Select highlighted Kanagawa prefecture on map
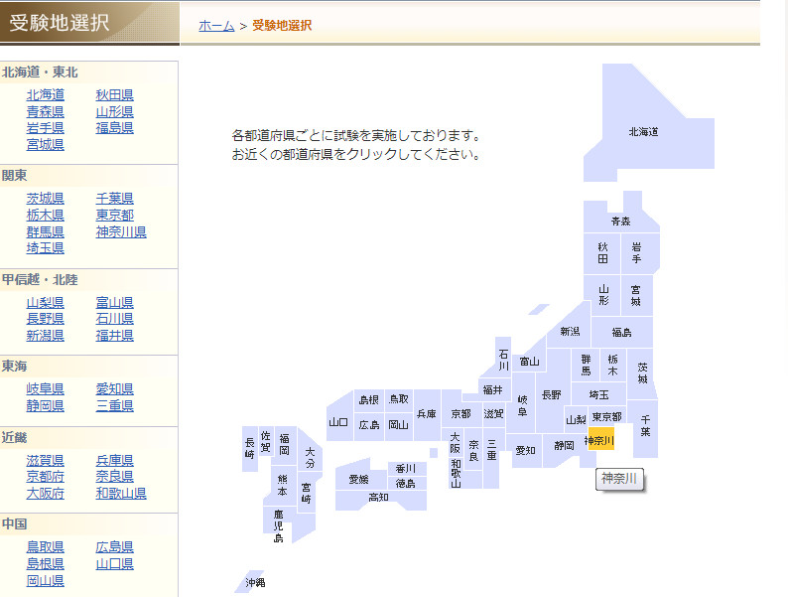 click(x=600, y=440)
